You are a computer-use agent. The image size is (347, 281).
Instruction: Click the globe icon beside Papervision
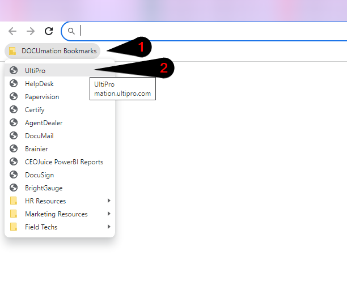click(14, 96)
